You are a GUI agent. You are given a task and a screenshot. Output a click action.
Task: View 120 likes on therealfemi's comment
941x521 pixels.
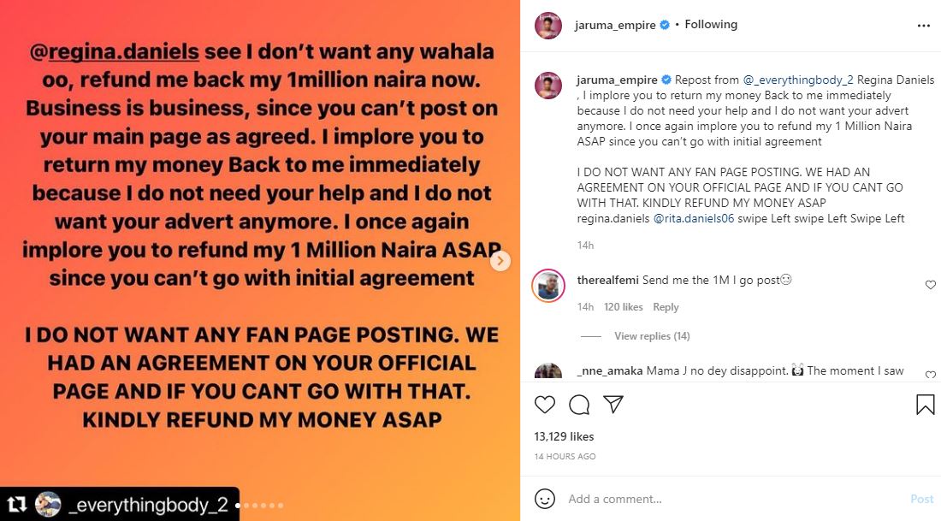[623, 307]
